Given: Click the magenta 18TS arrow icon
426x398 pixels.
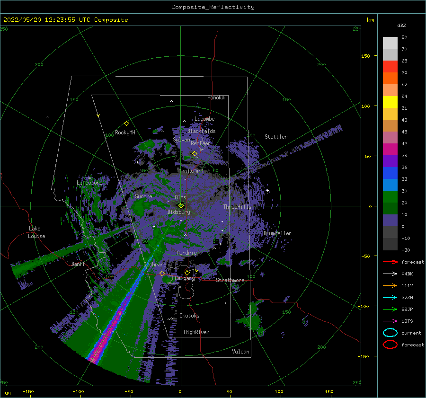Looking at the screenshot, I should [x=390, y=321].
